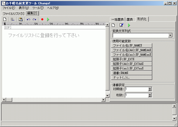Open the ファイル(F) menu
Image resolution: width=178 pixels, height=127 pixels.
pyautogui.click(x=9, y=8)
